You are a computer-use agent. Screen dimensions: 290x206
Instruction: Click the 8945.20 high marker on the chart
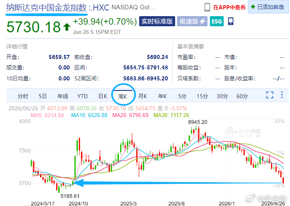coord(198,122)
